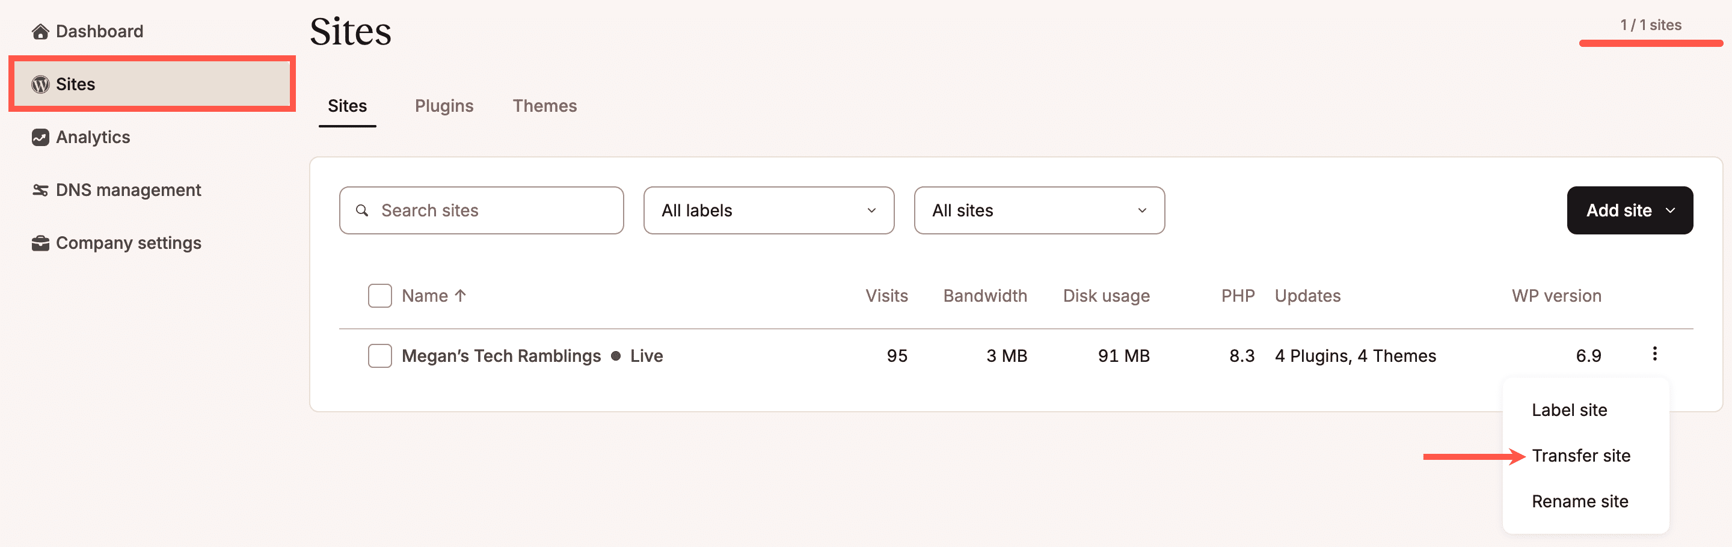
Task: Switch to the Themes tab
Action: (545, 106)
